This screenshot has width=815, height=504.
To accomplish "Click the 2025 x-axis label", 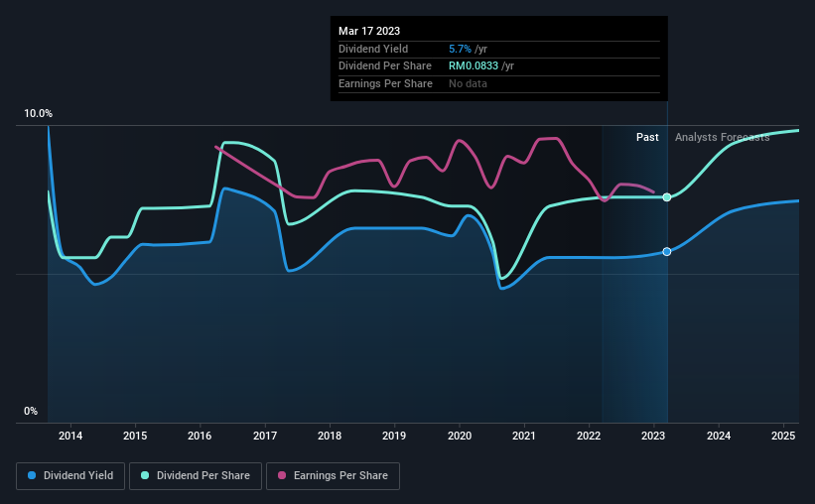I will click(x=783, y=436).
